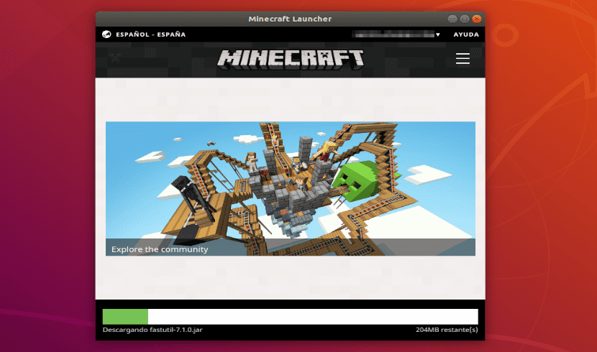
Task: Minimize the Minecraft Launcher window
Action: [x=452, y=19]
